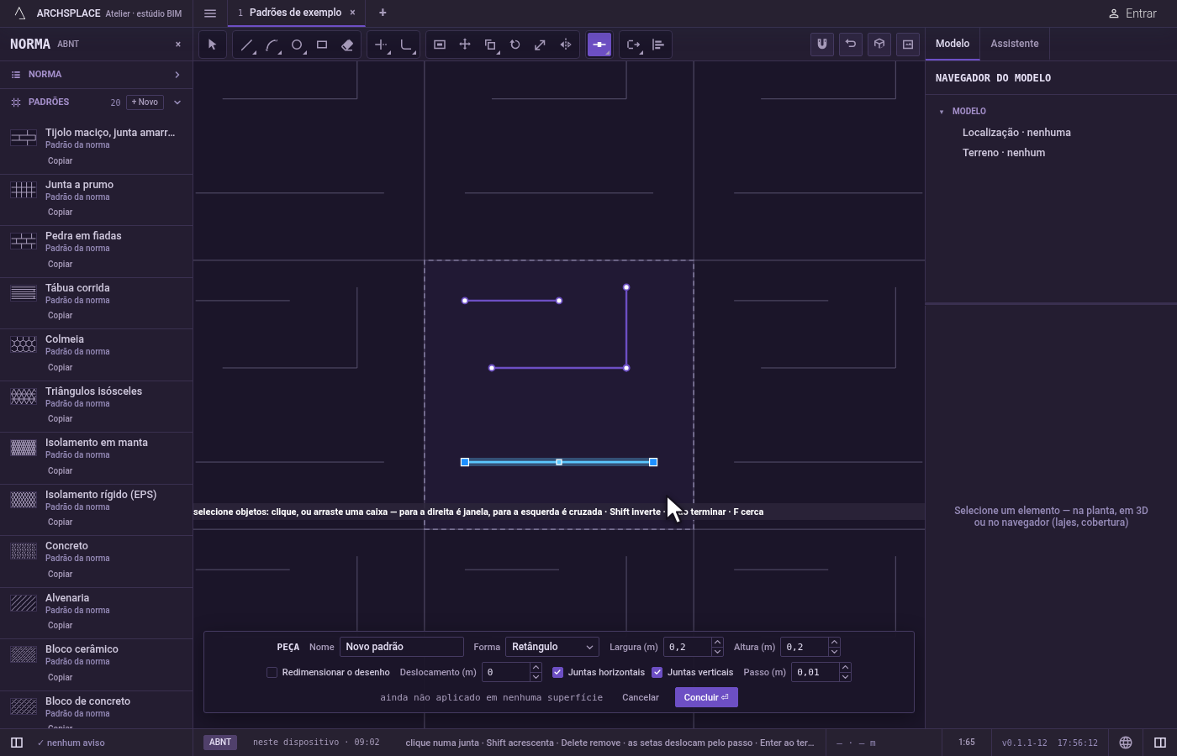The width and height of the screenshot is (1177, 756).
Task: Click the Concluir button
Action: coord(706,697)
